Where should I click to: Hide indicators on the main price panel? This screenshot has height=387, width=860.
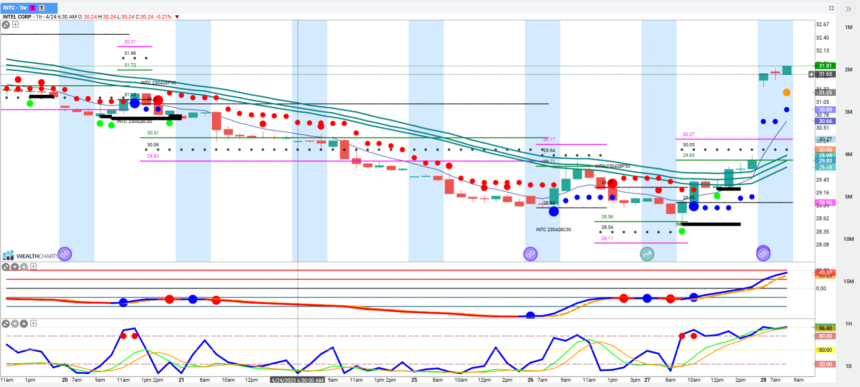point(6,25)
